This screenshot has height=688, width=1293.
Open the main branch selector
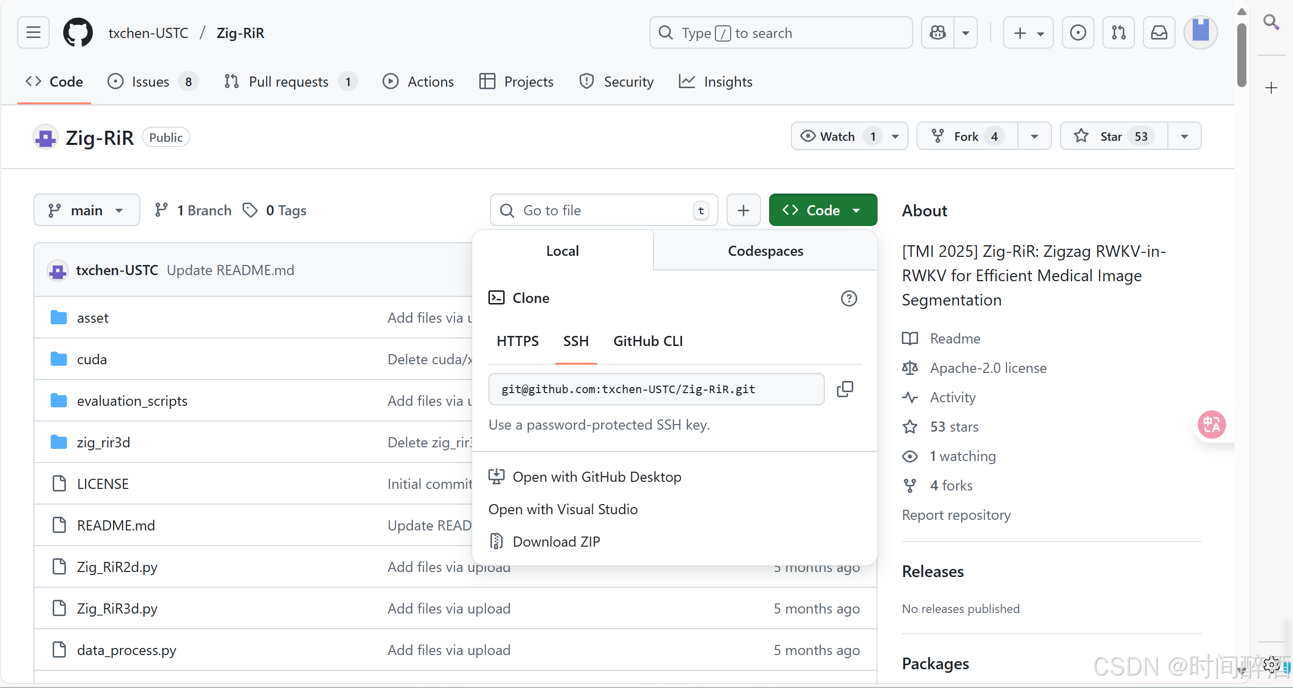coord(87,210)
